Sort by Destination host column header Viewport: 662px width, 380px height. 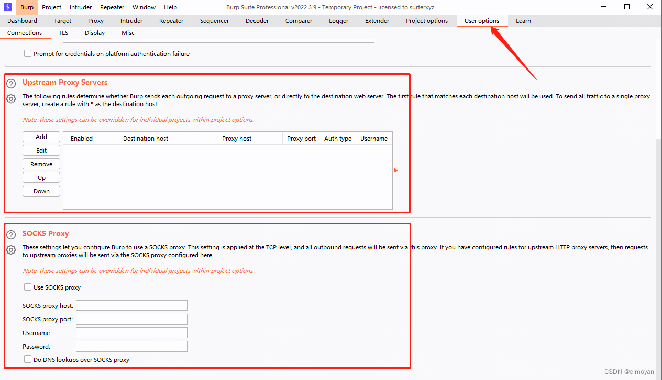point(146,139)
